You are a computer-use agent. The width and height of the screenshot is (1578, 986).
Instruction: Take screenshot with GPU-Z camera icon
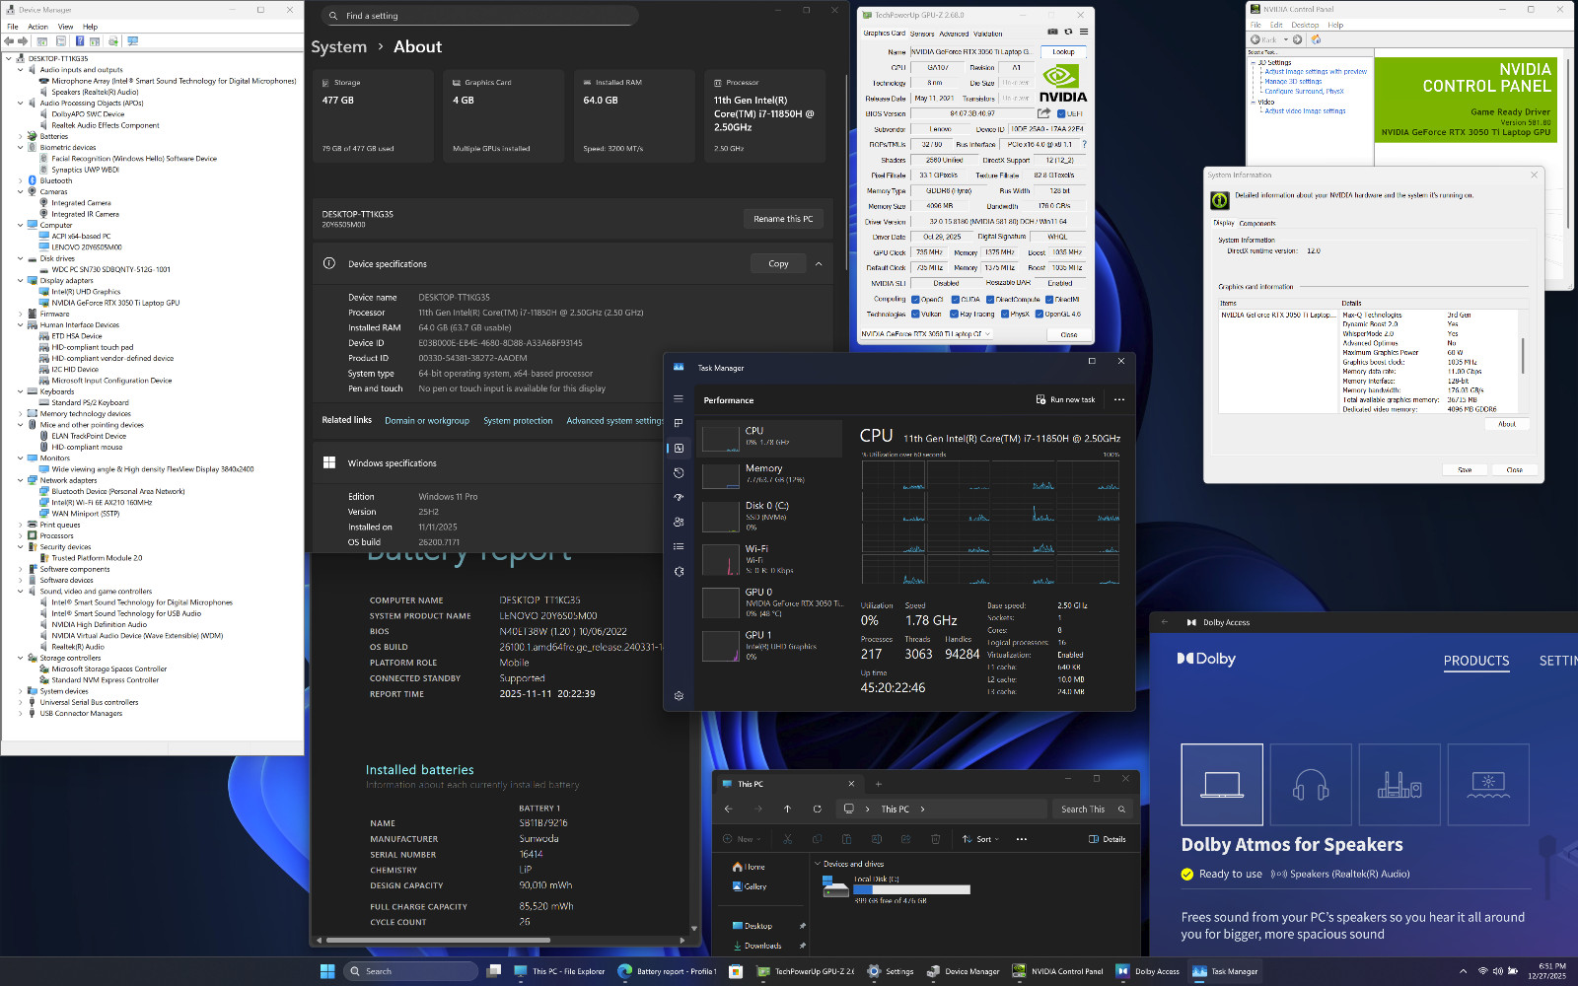click(1052, 33)
